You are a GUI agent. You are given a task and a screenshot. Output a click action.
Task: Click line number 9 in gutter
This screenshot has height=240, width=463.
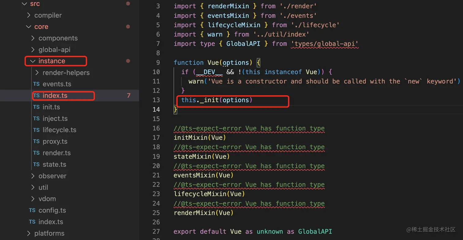pos(158,62)
